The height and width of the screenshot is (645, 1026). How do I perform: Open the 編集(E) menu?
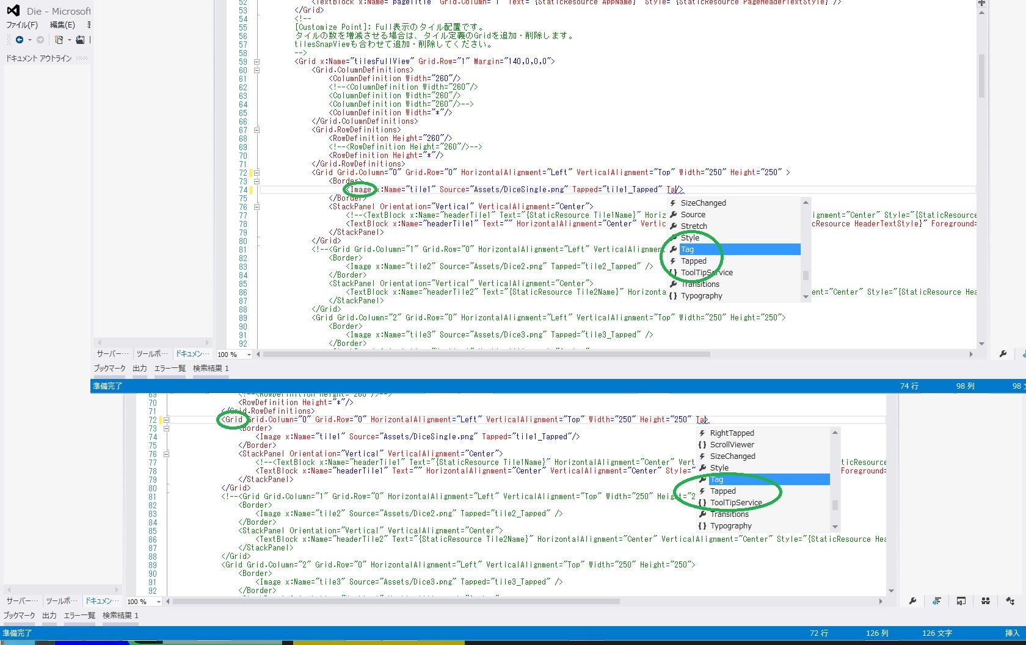(x=62, y=25)
